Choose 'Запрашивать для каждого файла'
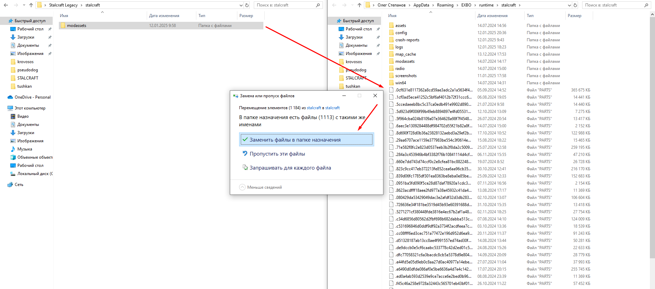 [x=290, y=168]
